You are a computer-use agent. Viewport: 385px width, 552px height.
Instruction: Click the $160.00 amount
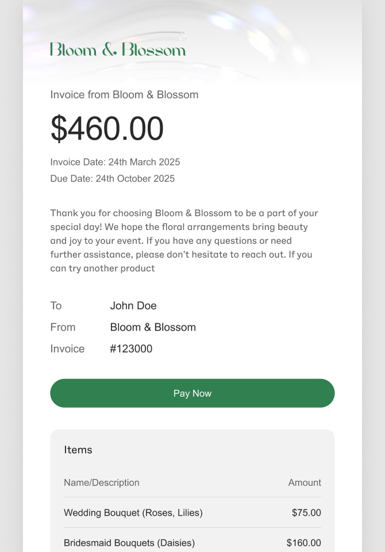(304, 543)
